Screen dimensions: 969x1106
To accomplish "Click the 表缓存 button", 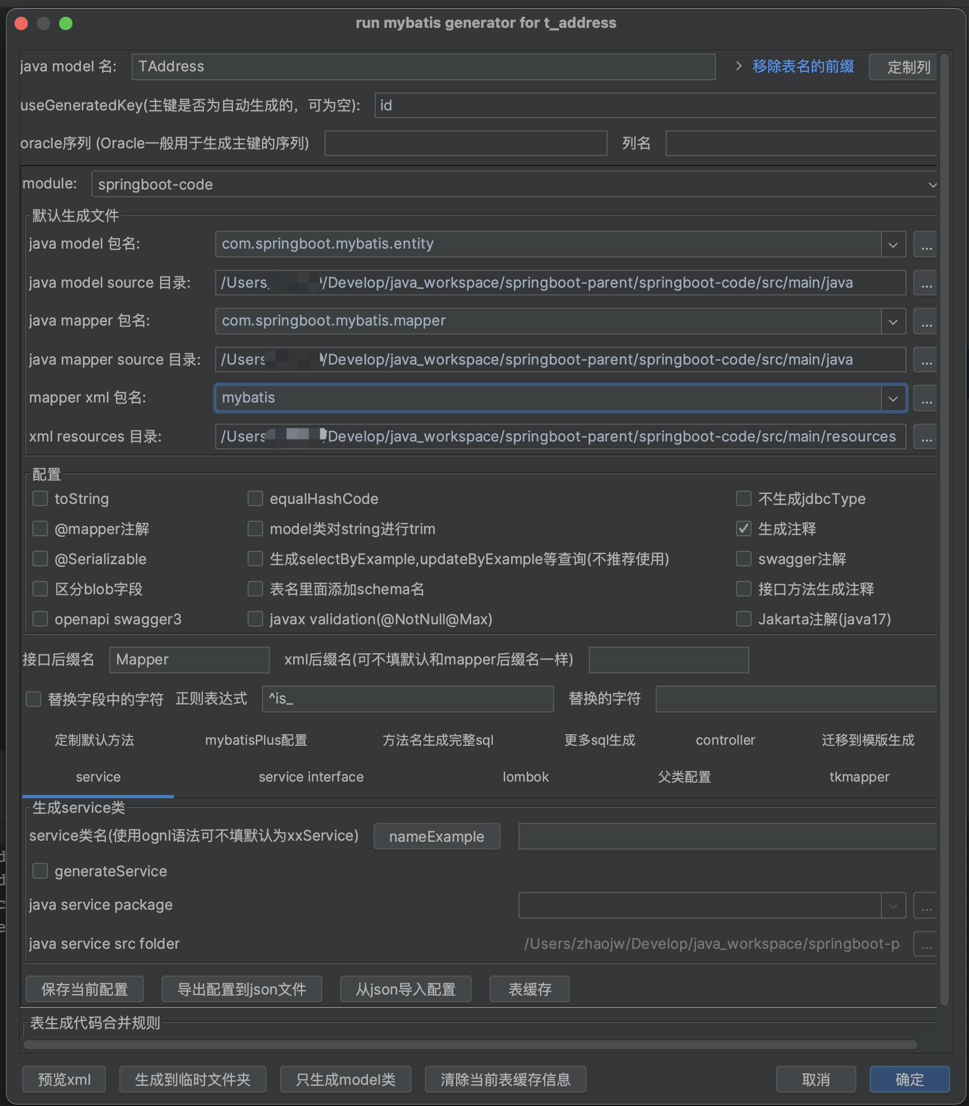I will click(530, 989).
